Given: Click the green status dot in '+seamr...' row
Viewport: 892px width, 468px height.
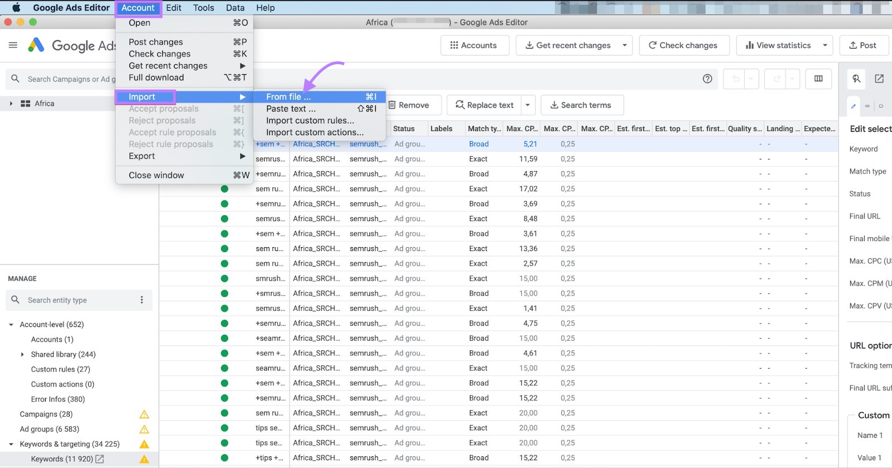Looking at the screenshot, I should (225, 338).
